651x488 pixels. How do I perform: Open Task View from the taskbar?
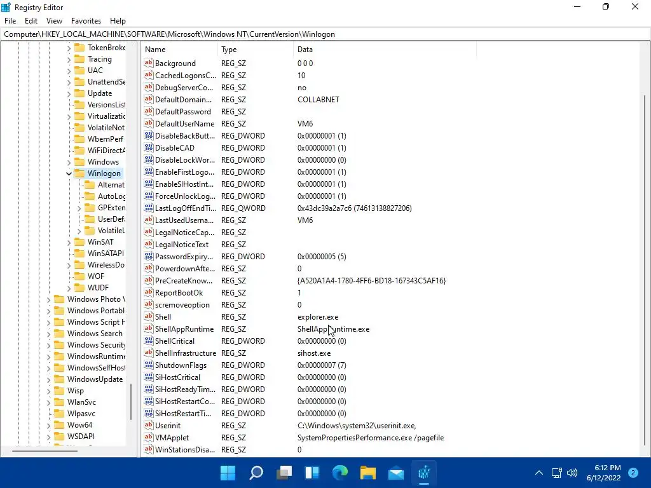284,473
